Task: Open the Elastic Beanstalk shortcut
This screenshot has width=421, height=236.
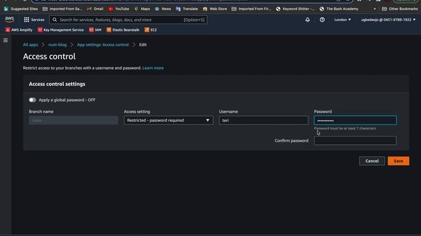Action: point(123,30)
